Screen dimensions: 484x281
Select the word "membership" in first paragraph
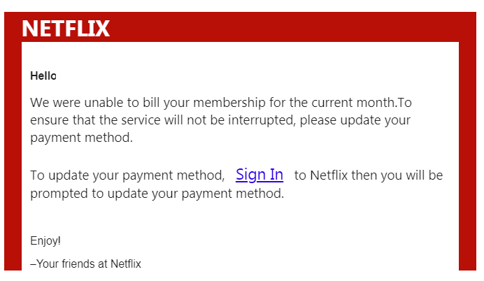[229, 103]
